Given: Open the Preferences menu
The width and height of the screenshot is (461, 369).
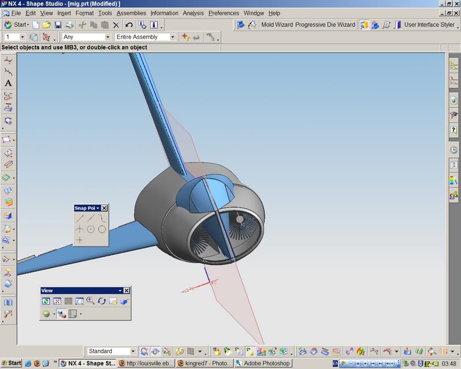Looking at the screenshot, I should click(x=224, y=13).
